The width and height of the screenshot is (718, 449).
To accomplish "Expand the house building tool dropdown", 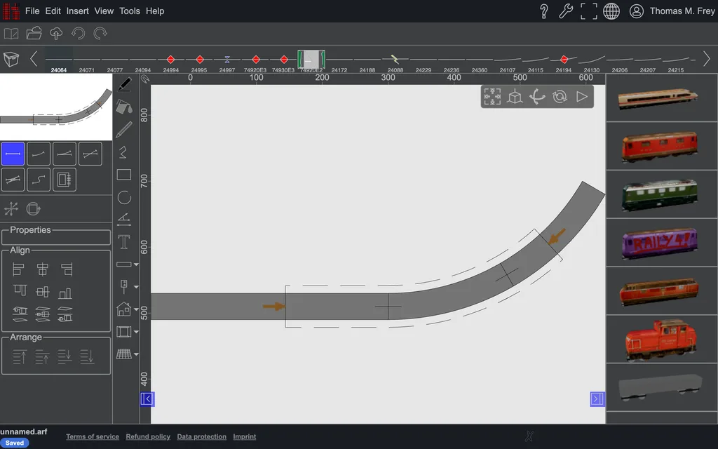I will (x=136, y=309).
